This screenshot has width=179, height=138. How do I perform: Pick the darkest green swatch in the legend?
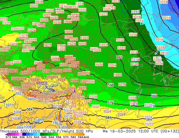point(42,134)
